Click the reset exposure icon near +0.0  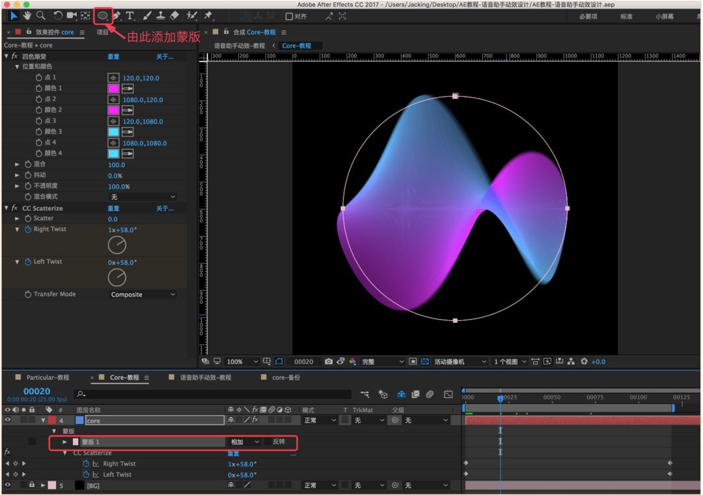tap(584, 362)
